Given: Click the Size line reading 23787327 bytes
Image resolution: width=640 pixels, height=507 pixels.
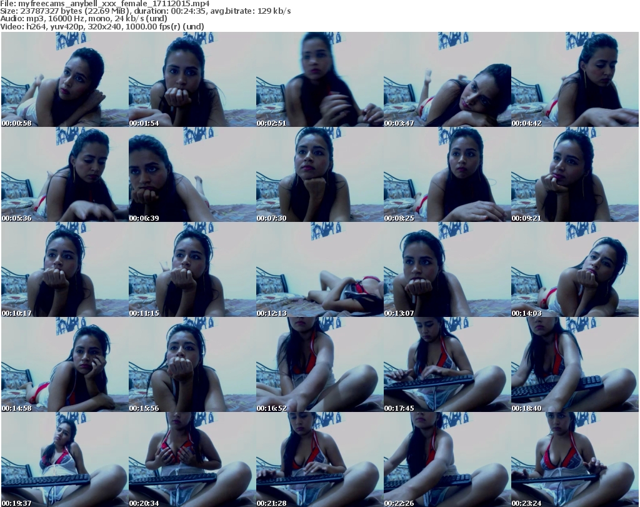Looking at the screenshot, I should (x=145, y=11).
